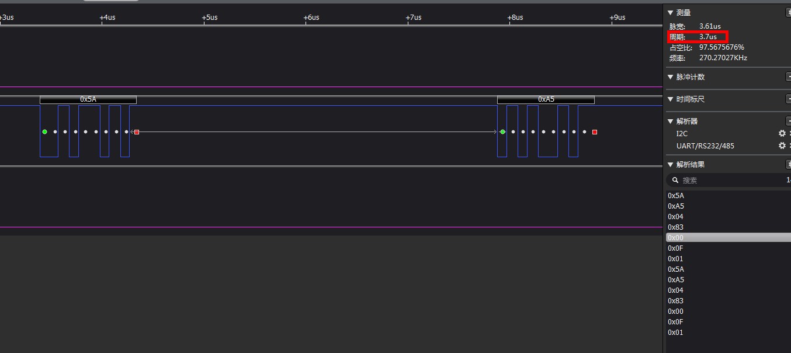
Task: Collapse the 脉冲计数 pulse count section
Action: click(671, 77)
